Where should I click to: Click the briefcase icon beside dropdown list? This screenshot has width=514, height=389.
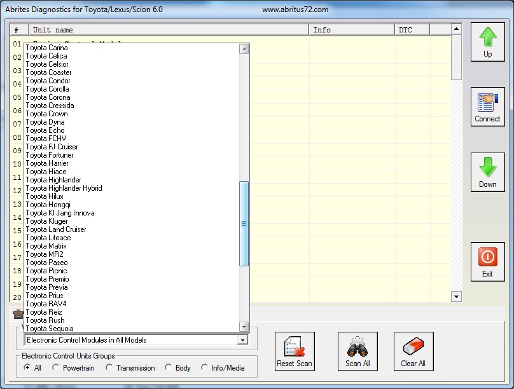tap(18, 315)
